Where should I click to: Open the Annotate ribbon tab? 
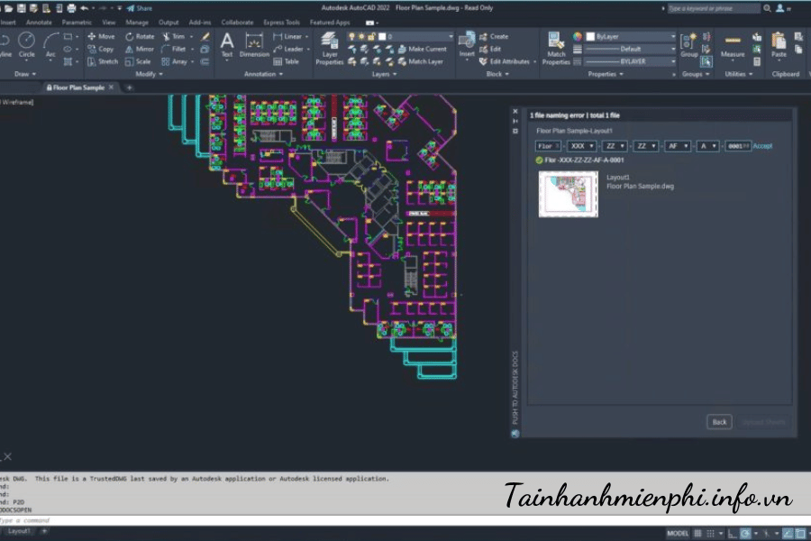point(39,22)
